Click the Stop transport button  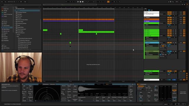click(80, 2)
